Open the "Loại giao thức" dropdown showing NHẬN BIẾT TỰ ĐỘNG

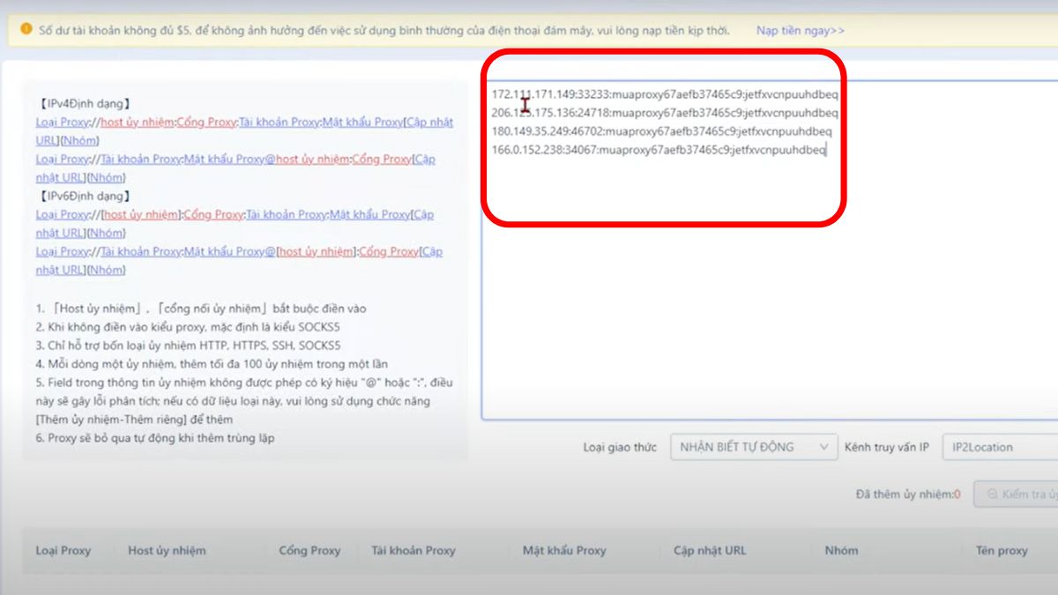(x=754, y=447)
